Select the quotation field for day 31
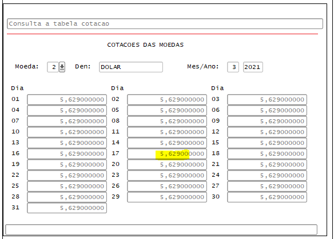 (x=67, y=208)
